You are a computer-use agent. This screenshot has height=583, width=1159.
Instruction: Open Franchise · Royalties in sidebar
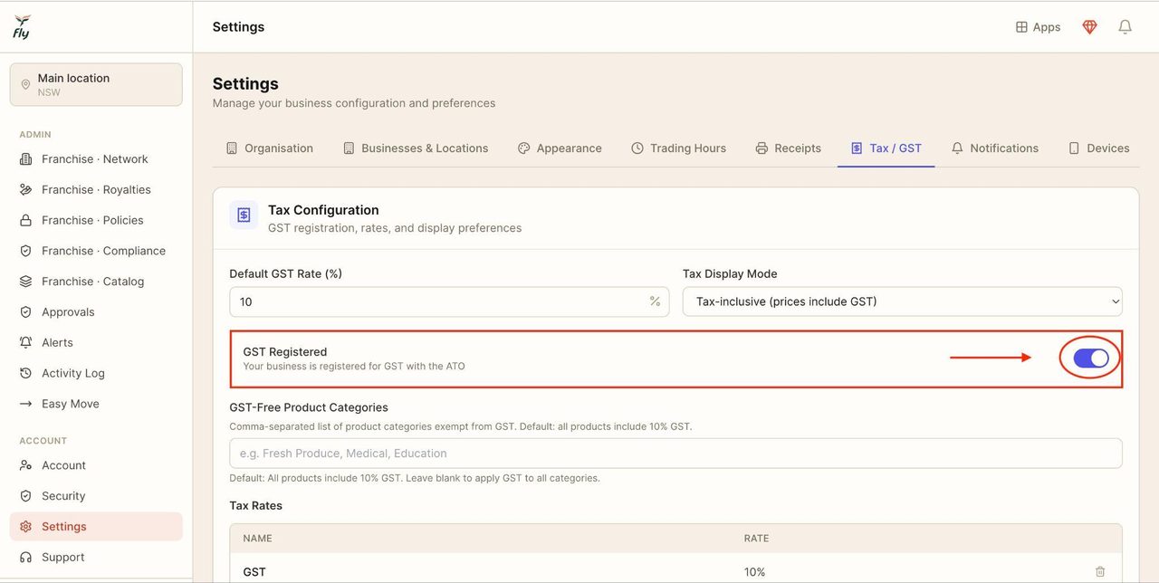(x=96, y=190)
